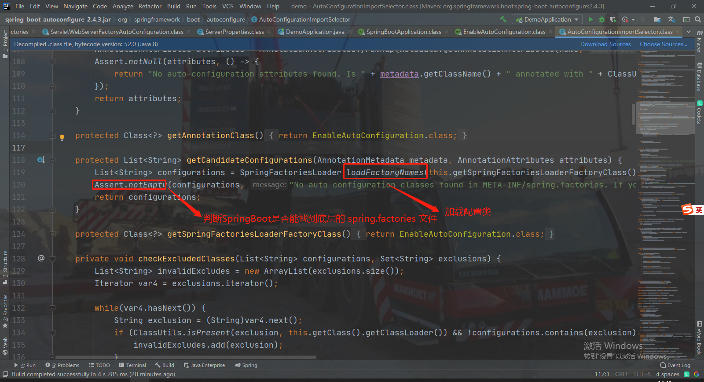
Task: Start debugging with the green bug icon
Action: (601, 19)
